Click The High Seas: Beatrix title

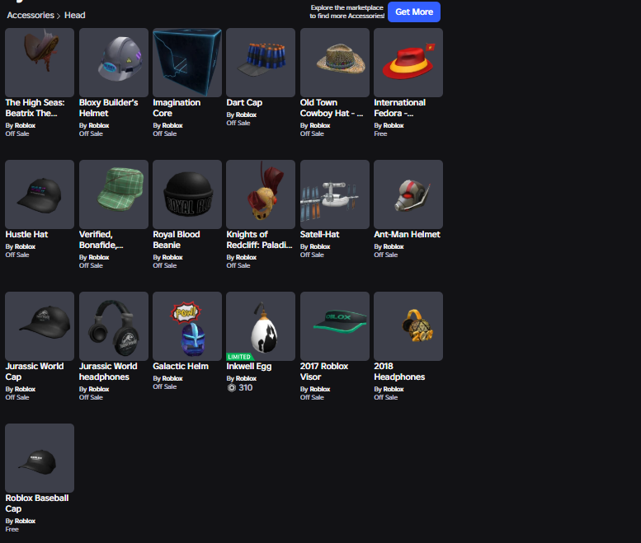(x=35, y=108)
